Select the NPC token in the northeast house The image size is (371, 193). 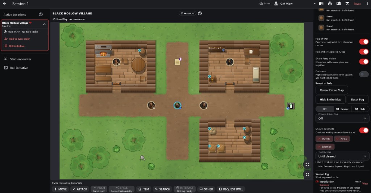coord(229,62)
